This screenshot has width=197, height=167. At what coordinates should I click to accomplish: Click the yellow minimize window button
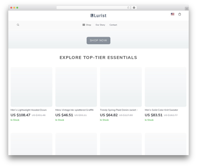[14, 8]
